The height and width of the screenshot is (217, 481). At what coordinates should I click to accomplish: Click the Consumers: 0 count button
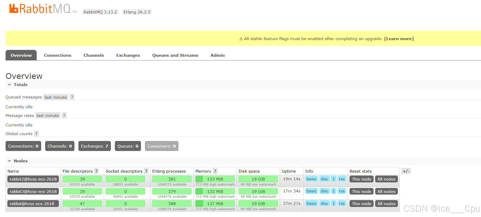click(x=162, y=146)
